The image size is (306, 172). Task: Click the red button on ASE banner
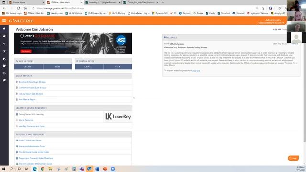pyautogui.click(x=26, y=51)
